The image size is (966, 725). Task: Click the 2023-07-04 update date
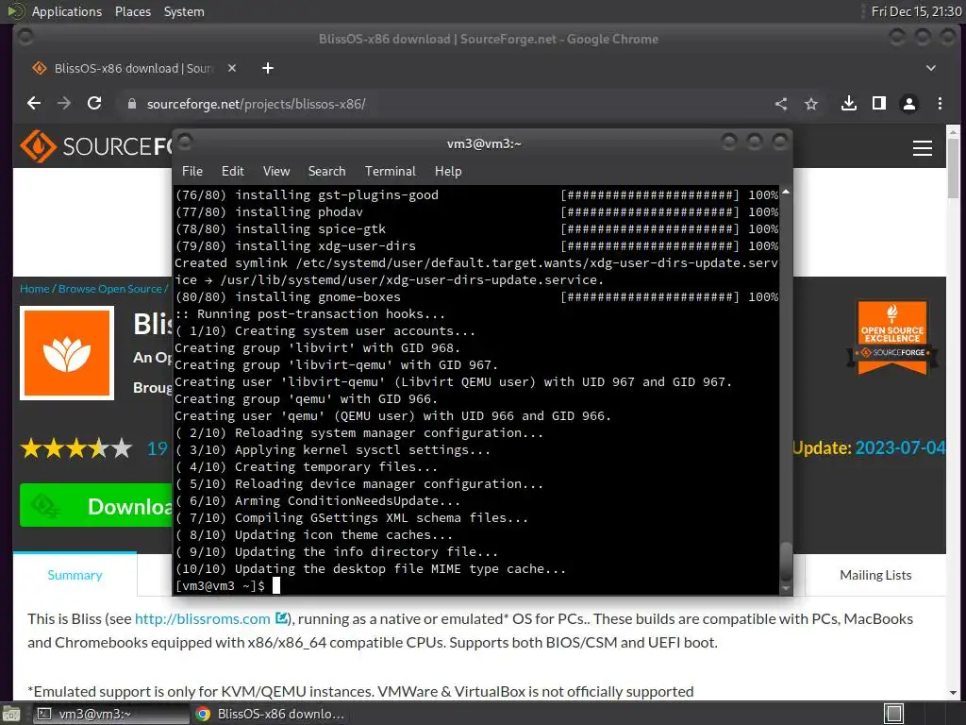pos(900,447)
